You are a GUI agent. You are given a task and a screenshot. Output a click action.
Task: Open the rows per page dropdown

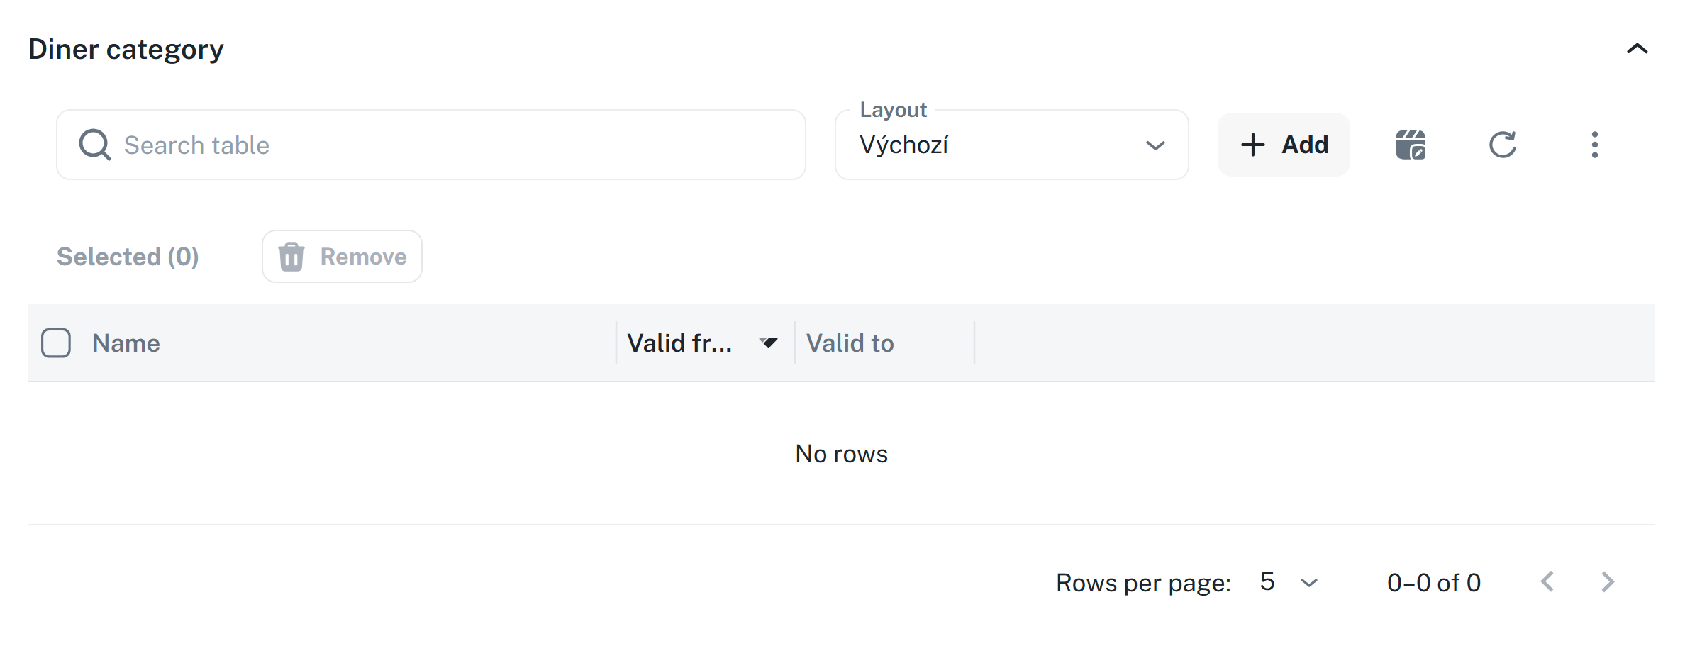coord(1289,582)
